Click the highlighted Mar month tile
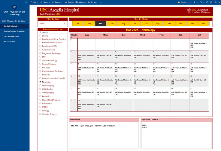Image resolution: width=221 pixels, height=151 pixels. pos(101,23)
